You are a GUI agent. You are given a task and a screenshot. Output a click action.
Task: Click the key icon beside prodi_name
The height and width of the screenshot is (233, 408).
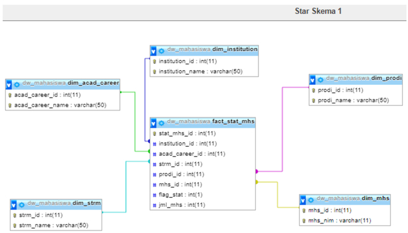point(313,100)
